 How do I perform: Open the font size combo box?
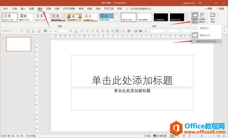pyautogui.click(x=63, y=31)
